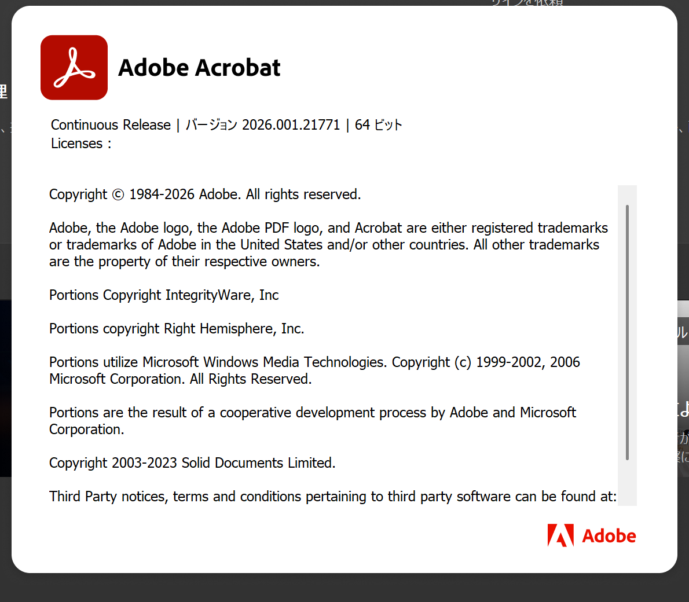Click the red Adobe logo at bottom right
Screen dimensions: 689x602
click(592, 535)
